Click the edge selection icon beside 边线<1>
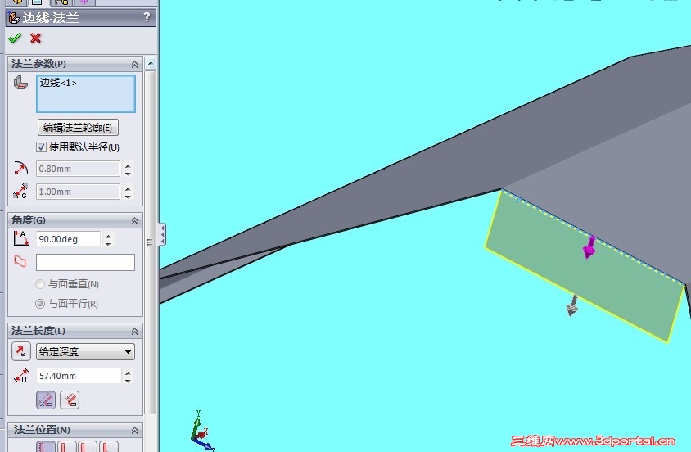The image size is (691, 452). click(20, 83)
